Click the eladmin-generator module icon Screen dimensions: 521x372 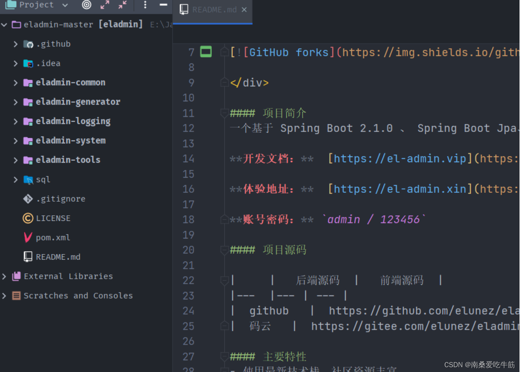(x=28, y=102)
